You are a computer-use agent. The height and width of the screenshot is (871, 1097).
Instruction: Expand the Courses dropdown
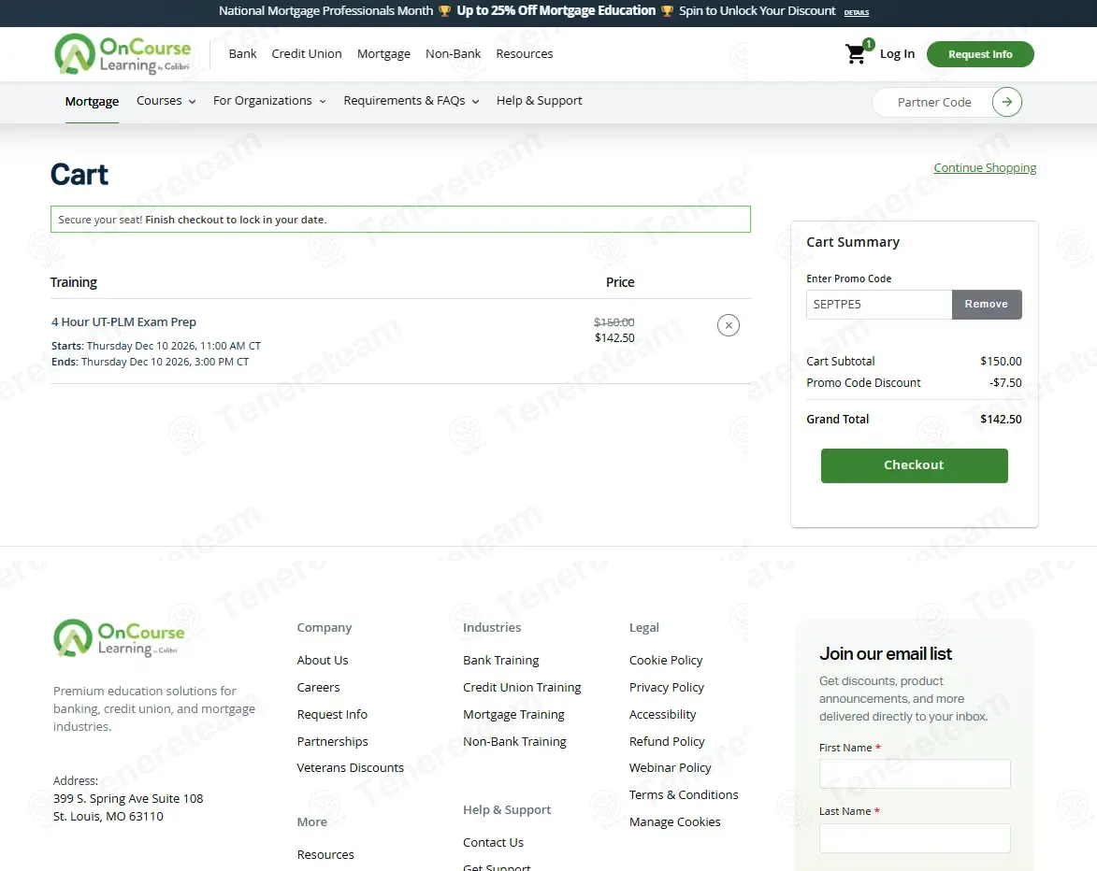166,101
